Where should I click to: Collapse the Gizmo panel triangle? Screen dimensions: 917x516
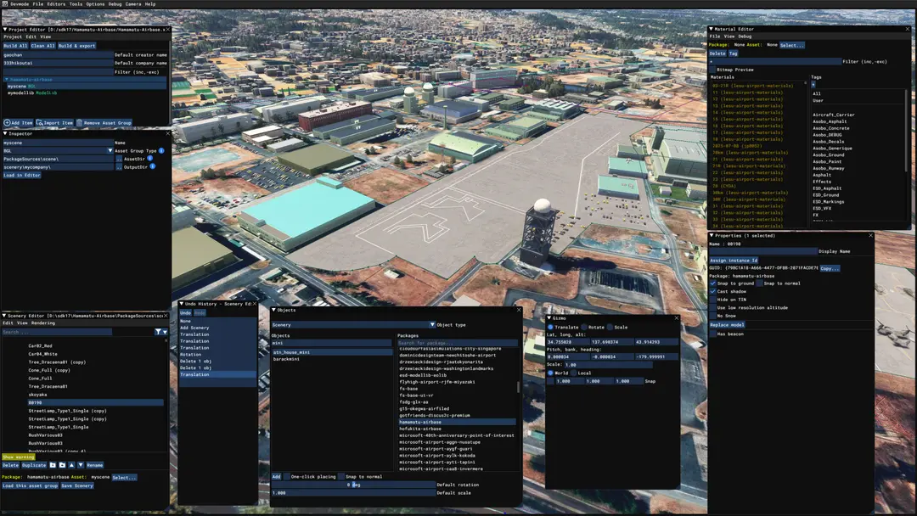point(549,318)
